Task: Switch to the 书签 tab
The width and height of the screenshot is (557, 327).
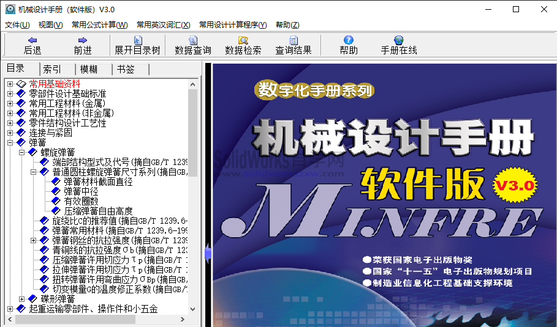Action: click(126, 69)
